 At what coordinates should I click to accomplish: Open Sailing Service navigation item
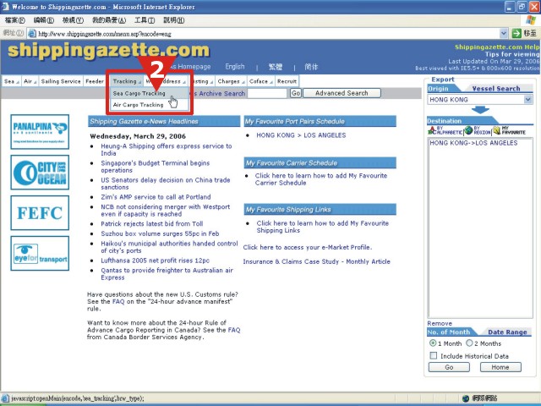[61, 81]
